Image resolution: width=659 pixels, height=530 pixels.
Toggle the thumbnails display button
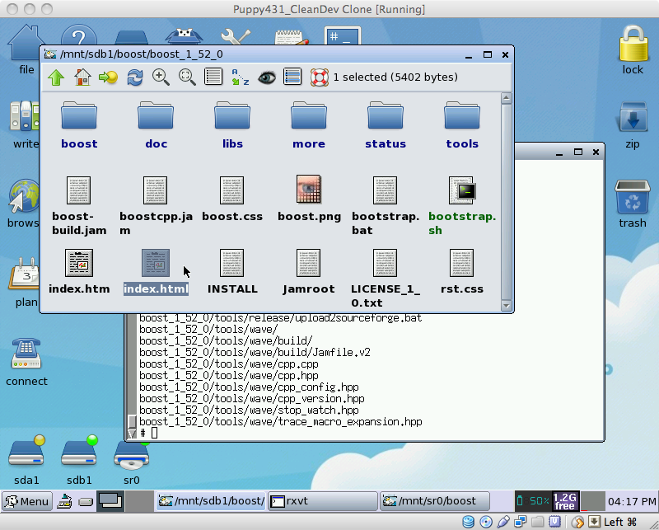(292, 77)
